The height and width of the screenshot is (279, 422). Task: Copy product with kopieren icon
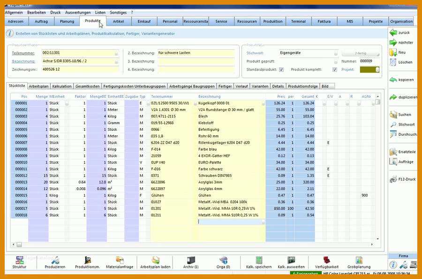[x=393, y=80]
